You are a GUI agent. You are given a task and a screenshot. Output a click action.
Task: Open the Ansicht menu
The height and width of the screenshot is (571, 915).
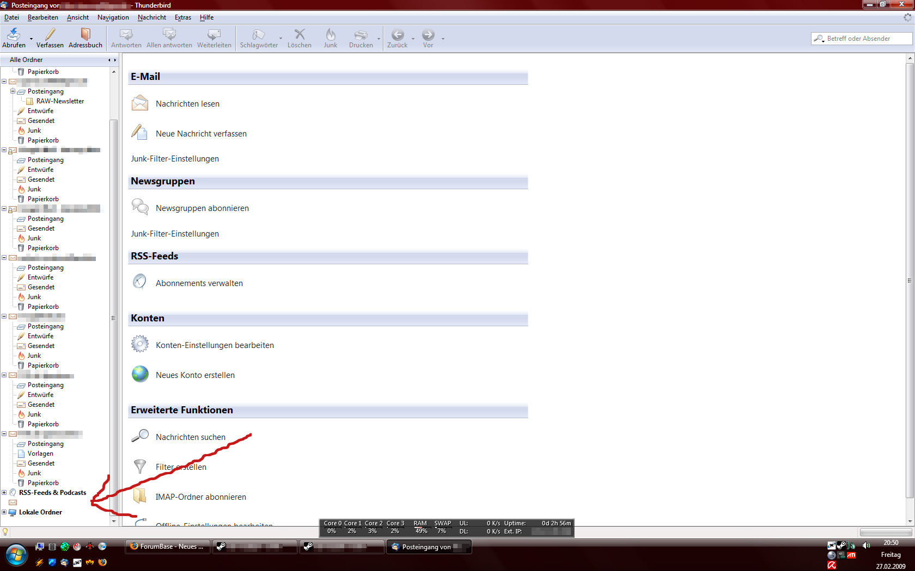coord(78,17)
